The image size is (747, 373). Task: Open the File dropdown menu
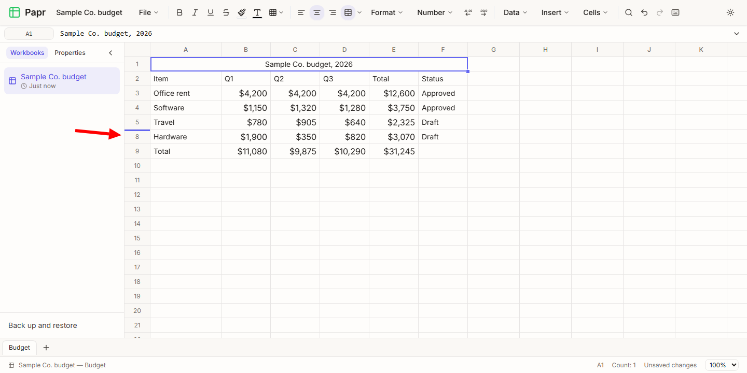[149, 12]
